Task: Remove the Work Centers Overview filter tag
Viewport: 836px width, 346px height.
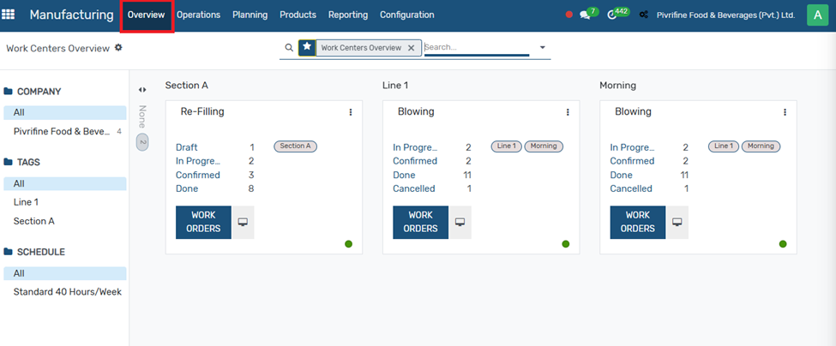Action: [x=412, y=48]
